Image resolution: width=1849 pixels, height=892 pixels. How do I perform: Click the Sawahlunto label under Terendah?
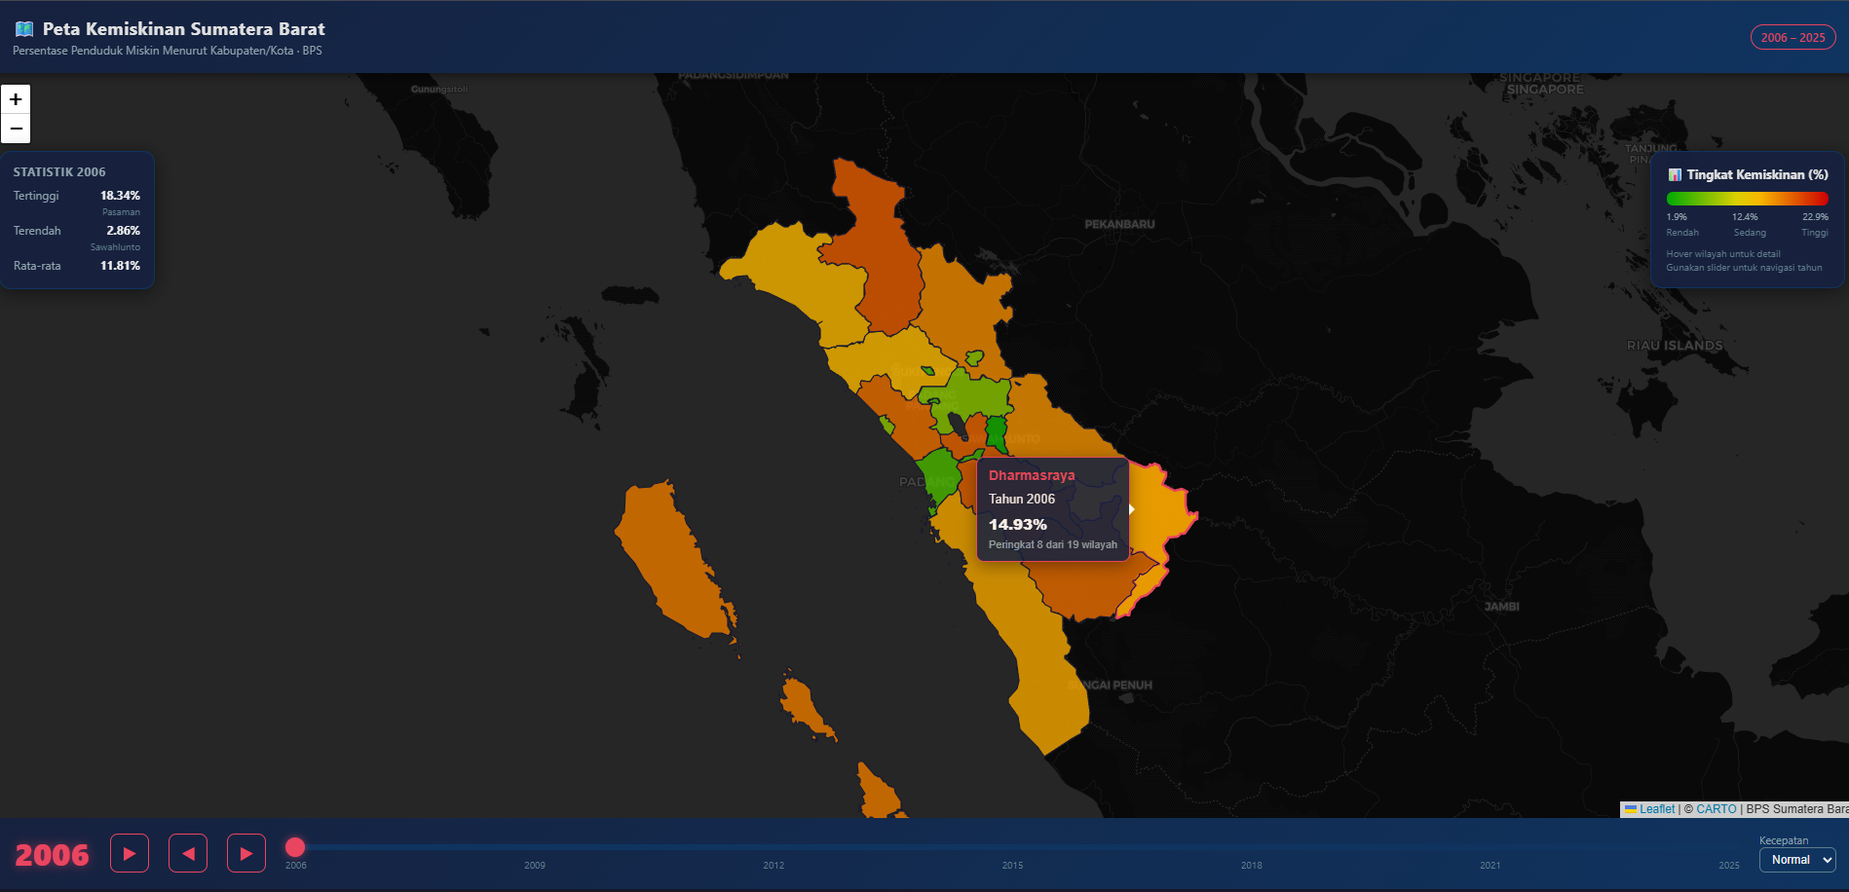click(x=115, y=247)
